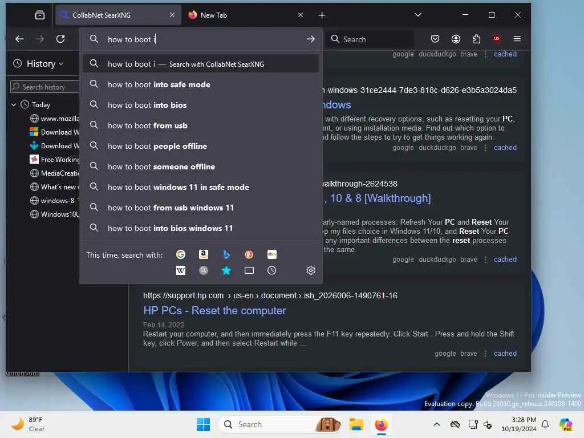The height and width of the screenshot is (438, 584).
Task: Show hidden system tray icons
Action: point(437,424)
